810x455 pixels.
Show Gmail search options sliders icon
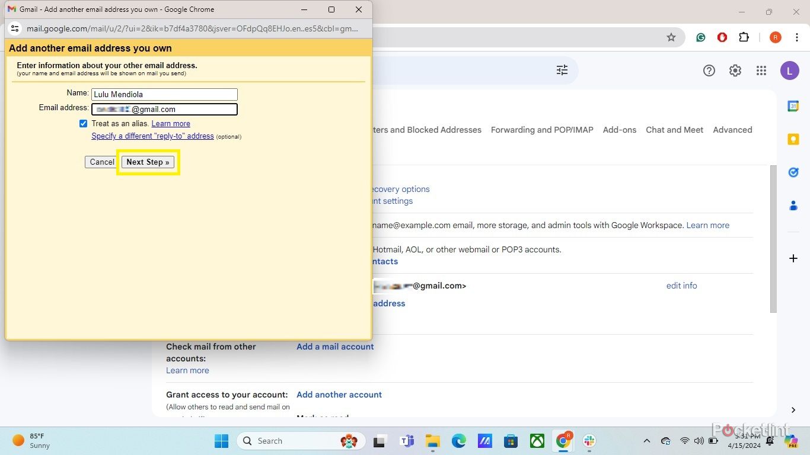pos(562,71)
